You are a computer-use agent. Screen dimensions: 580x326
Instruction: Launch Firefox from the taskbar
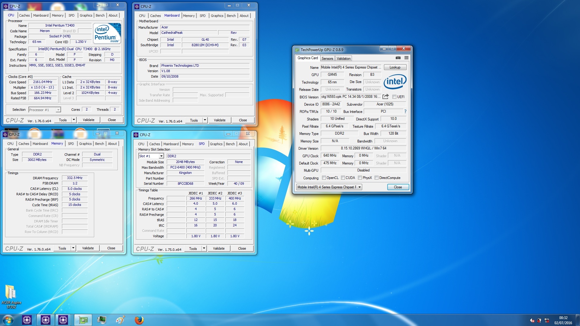[x=139, y=320]
